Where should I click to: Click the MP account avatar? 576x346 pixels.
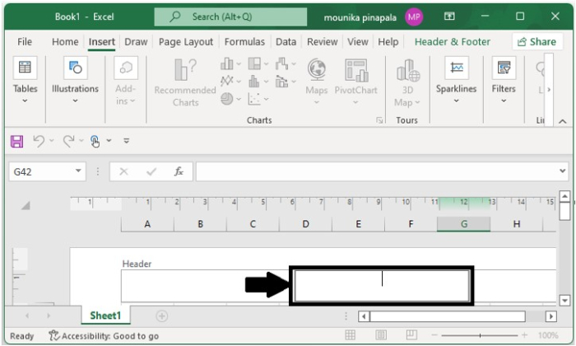point(414,16)
